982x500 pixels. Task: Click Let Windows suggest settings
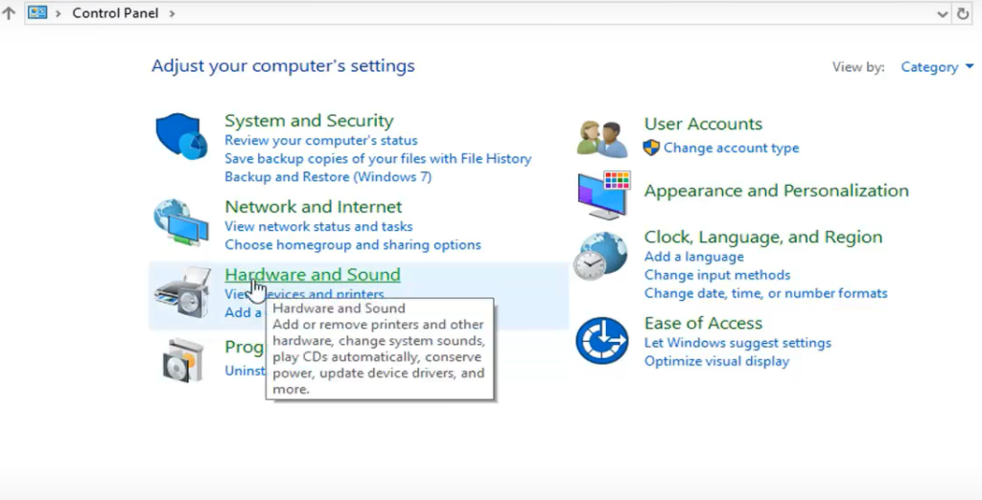tap(737, 343)
